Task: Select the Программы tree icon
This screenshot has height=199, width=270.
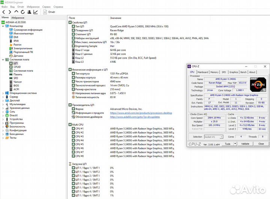Action: pos(7,123)
